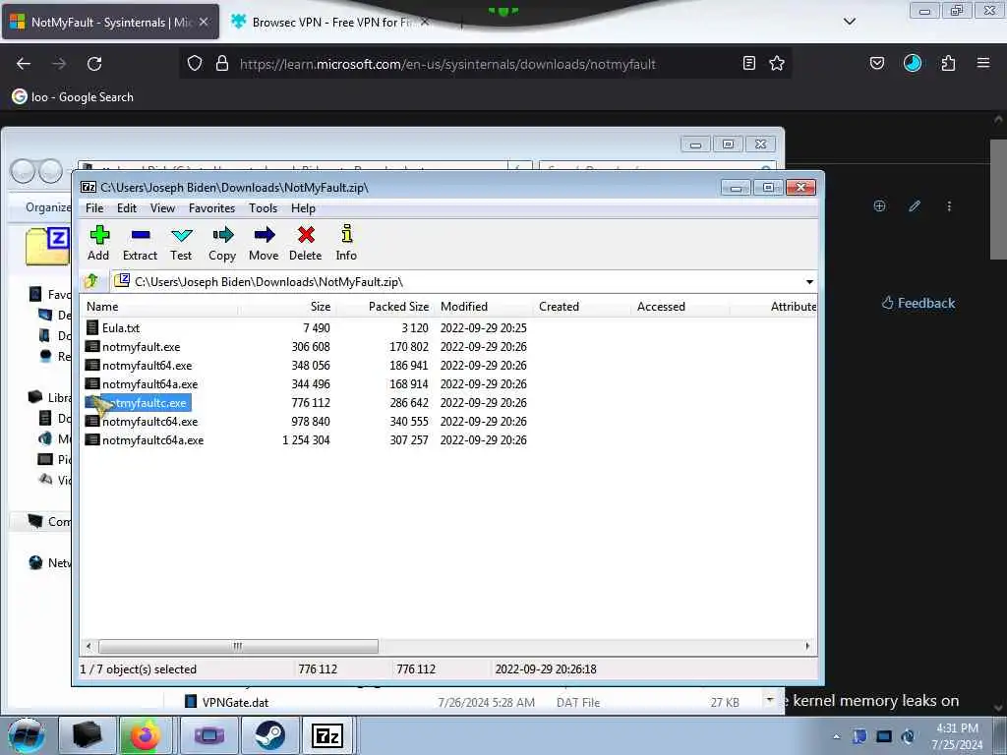This screenshot has width=1007, height=755.
Task: Sort by the Created column header
Action: (x=582, y=307)
